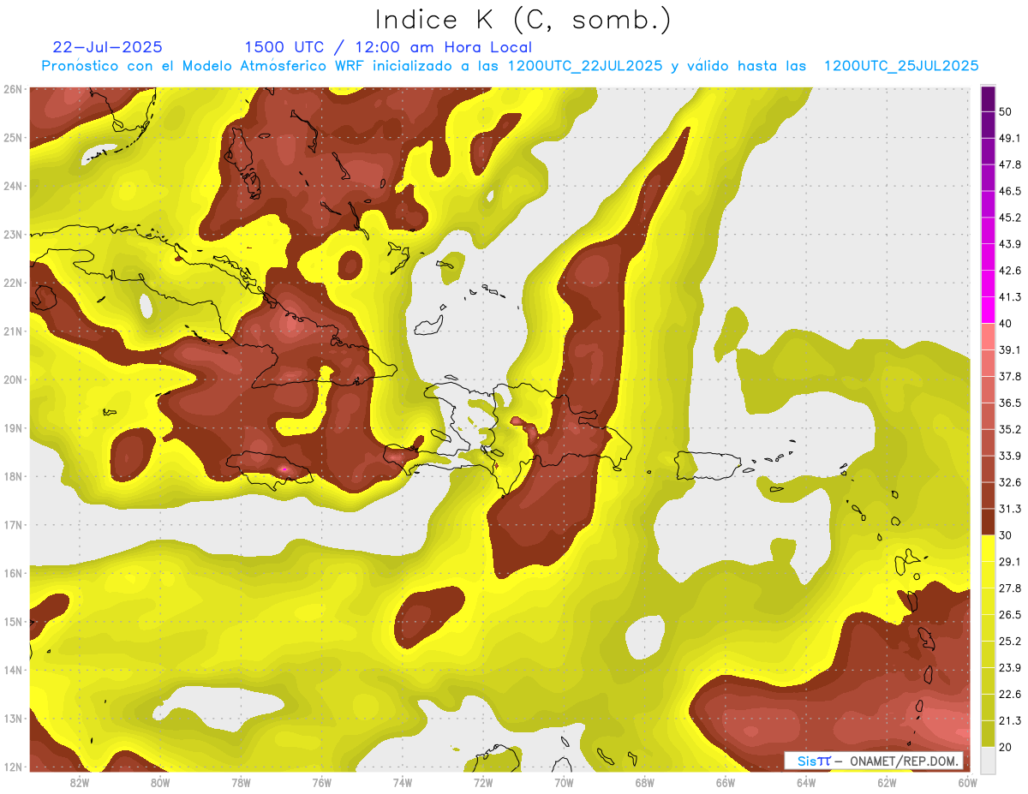Image resolution: width=1028 pixels, height=794 pixels.
Task: Pick the bright yellow swatch between 29.1 and 30
Action: point(988,548)
